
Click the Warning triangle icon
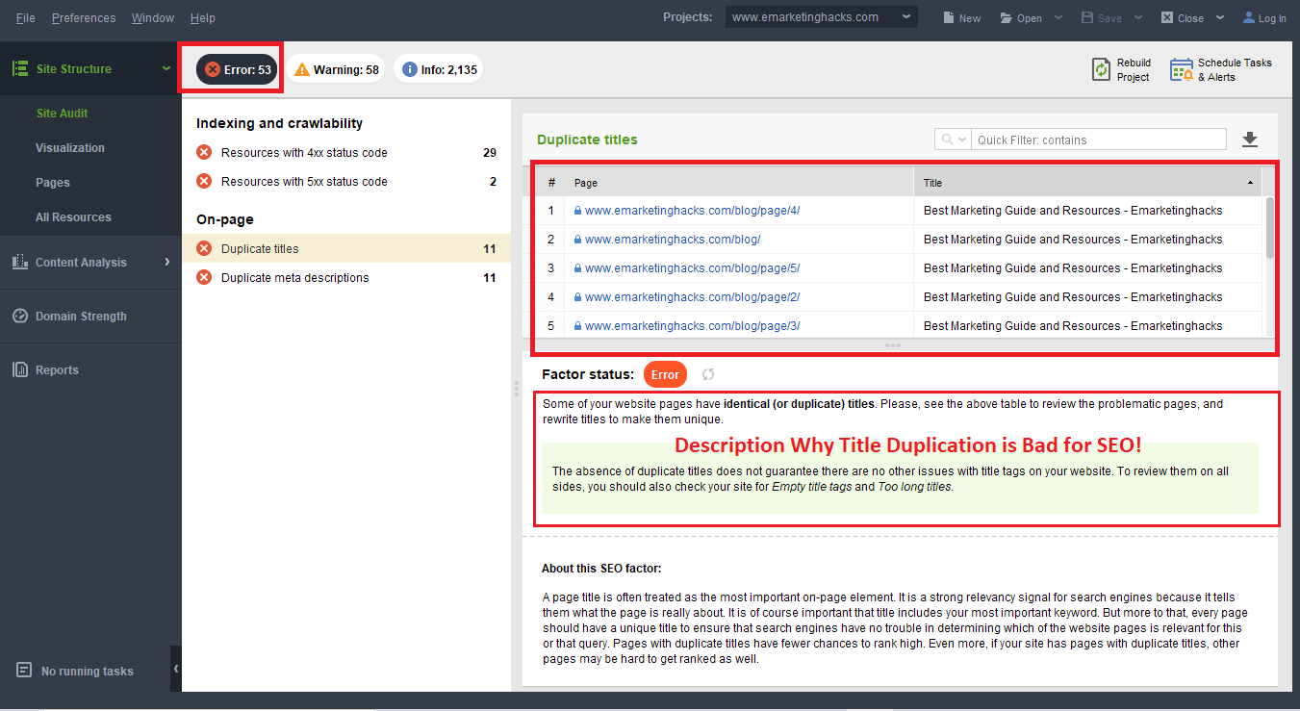pos(302,69)
